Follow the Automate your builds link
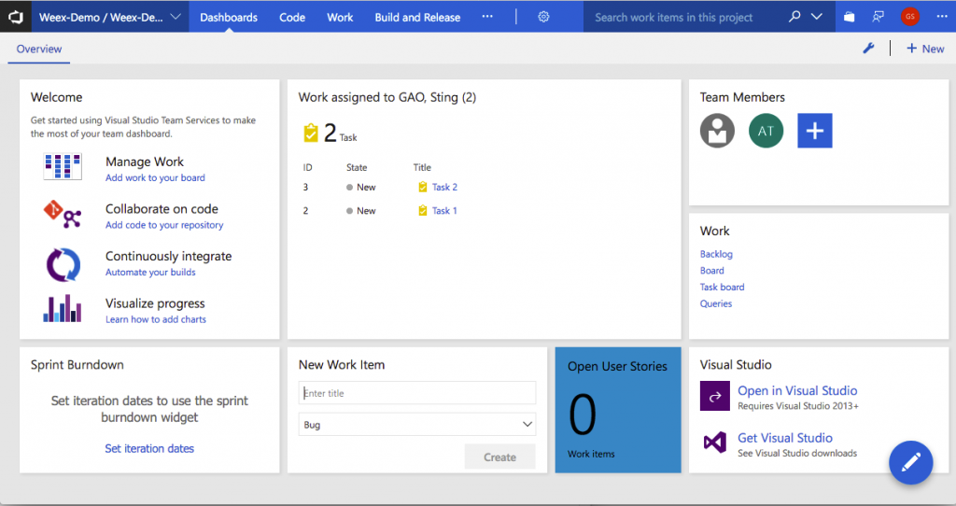The image size is (956, 506). pos(150,272)
